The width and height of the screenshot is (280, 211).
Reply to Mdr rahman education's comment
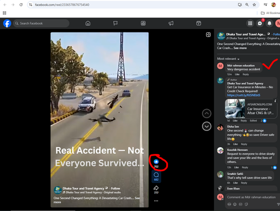(246, 74)
